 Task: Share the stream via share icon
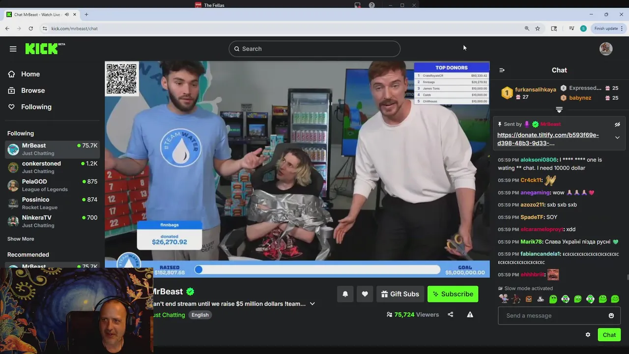tap(450, 315)
